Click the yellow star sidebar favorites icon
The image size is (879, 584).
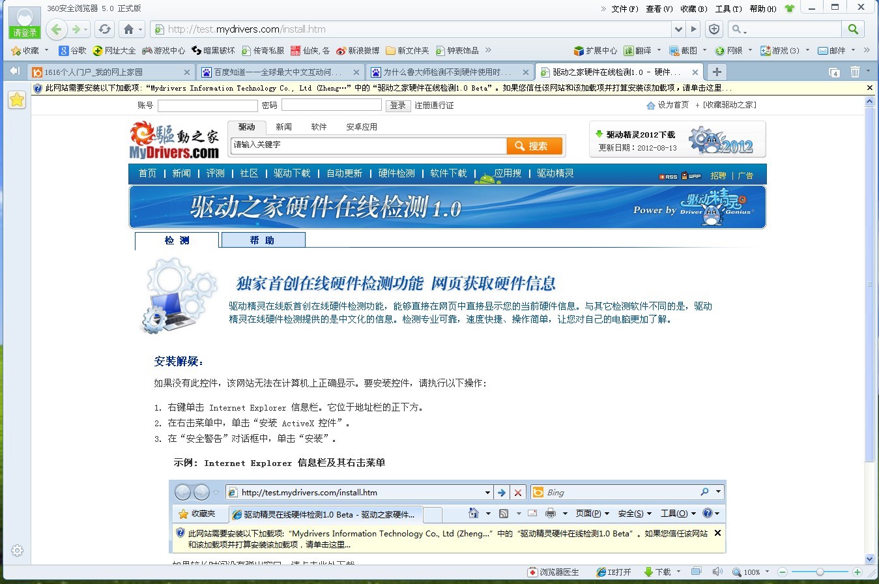coord(17,100)
